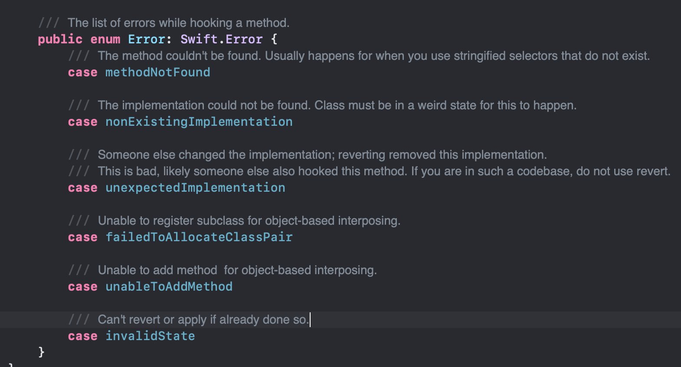Viewport: 681px width, 367px height.
Task: Select the failedToAllocateClassPair identifier
Action: [199, 237]
